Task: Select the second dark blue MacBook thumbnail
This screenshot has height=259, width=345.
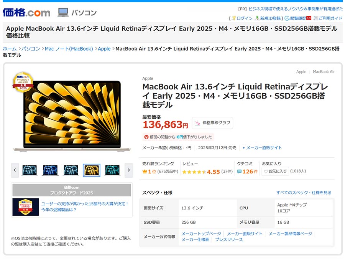Action: [50, 170]
